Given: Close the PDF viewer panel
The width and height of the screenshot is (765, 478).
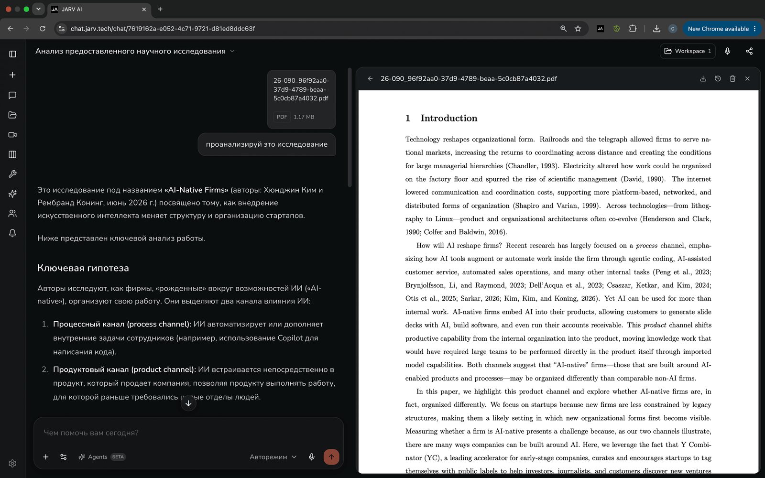Looking at the screenshot, I should pos(747,79).
